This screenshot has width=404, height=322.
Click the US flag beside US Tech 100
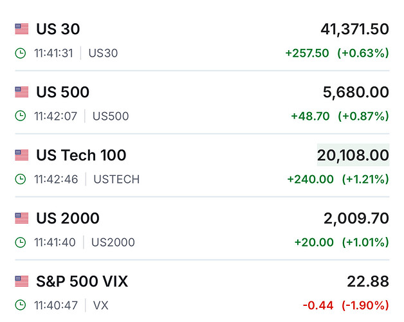[22, 155]
